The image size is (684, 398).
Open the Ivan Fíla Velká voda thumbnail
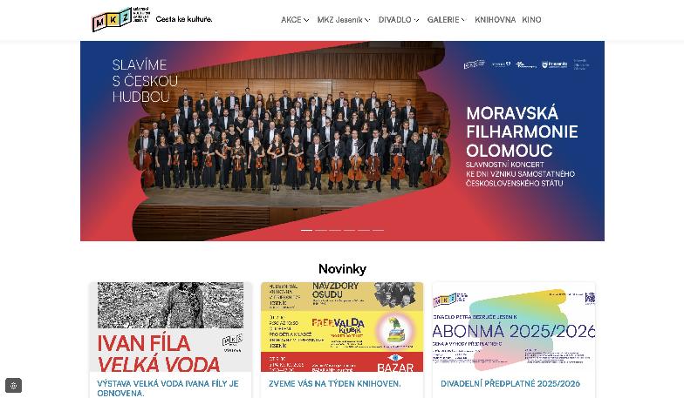click(170, 327)
